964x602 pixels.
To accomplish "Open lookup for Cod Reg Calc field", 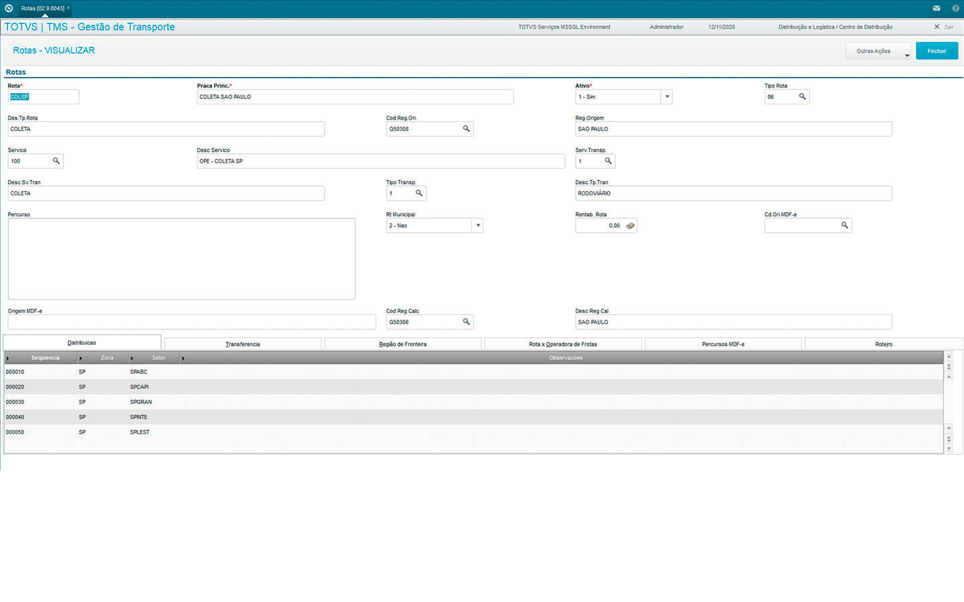I will 466,322.
